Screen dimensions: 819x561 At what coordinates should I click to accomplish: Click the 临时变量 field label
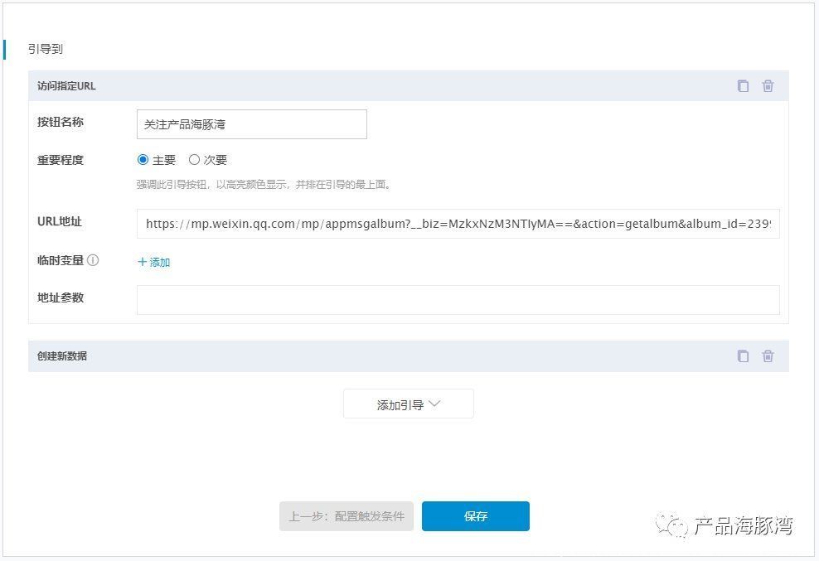(x=61, y=260)
